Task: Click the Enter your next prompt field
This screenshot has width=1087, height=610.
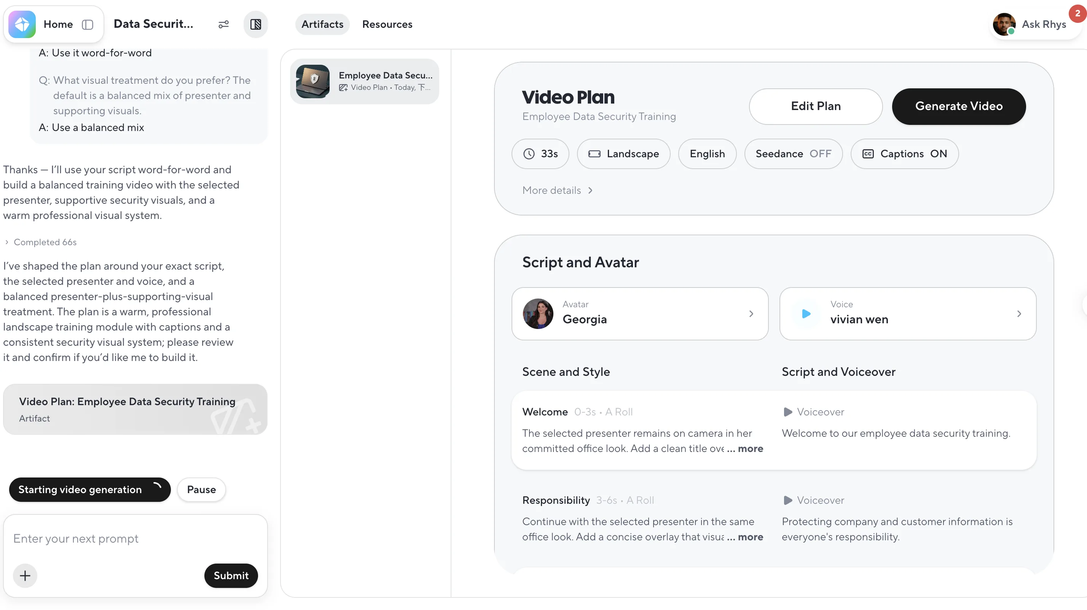Action: 135,539
